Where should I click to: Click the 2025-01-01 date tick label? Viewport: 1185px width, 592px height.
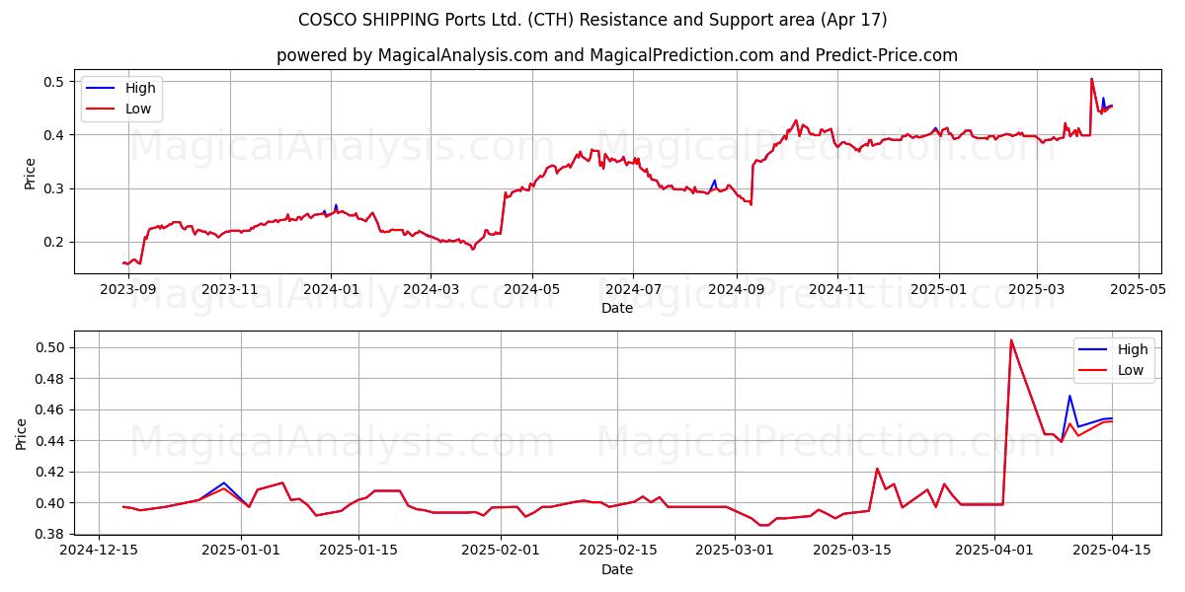click(x=242, y=551)
